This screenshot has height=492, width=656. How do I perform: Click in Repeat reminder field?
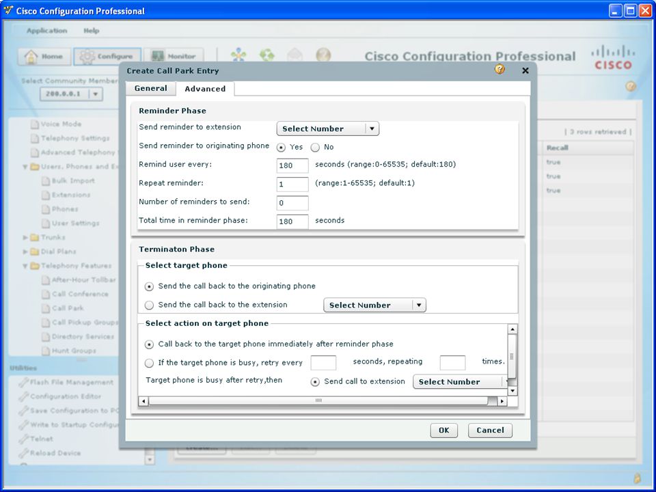(292, 184)
